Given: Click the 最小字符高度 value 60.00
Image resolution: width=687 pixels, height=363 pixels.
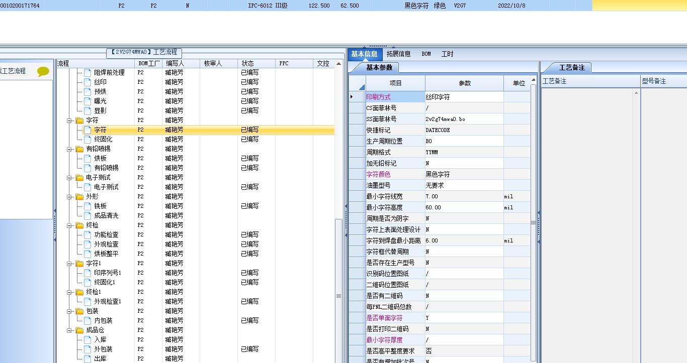Looking at the screenshot, I should pos(464,207).
